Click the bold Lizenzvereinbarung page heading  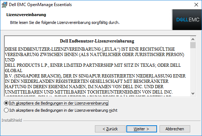26,15
